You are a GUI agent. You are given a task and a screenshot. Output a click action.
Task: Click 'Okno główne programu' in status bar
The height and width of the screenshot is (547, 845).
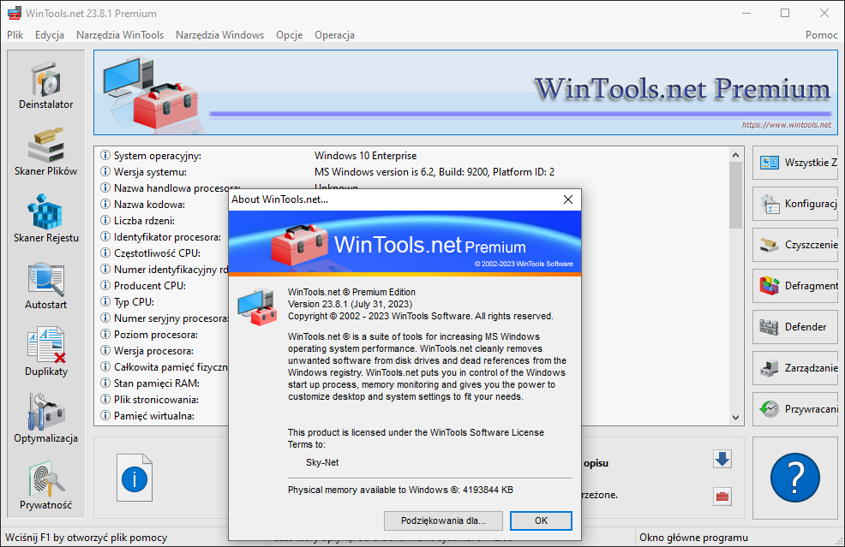point(693,538)
